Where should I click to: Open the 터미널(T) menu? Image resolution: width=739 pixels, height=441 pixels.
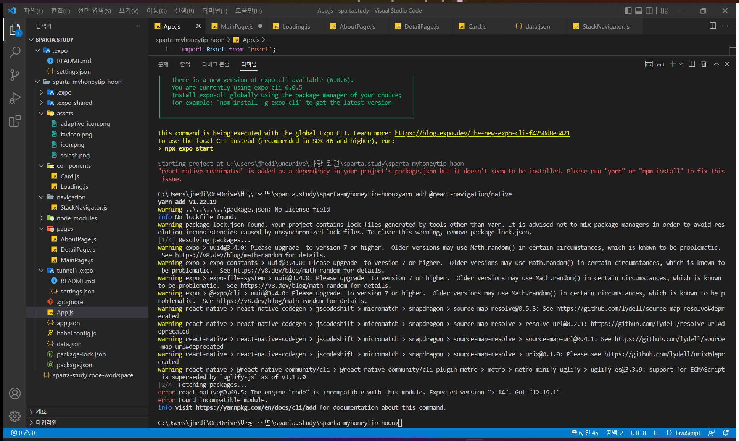point(215,11)
